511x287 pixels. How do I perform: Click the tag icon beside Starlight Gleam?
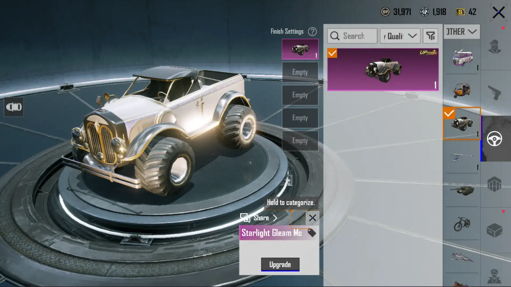pyautogui.click(x=312, y=233)
